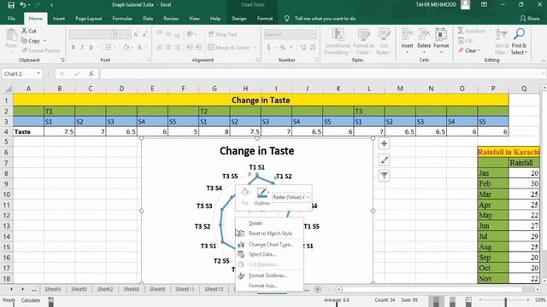Cut the selection with the scissors icon

click(x=29, y=31)
